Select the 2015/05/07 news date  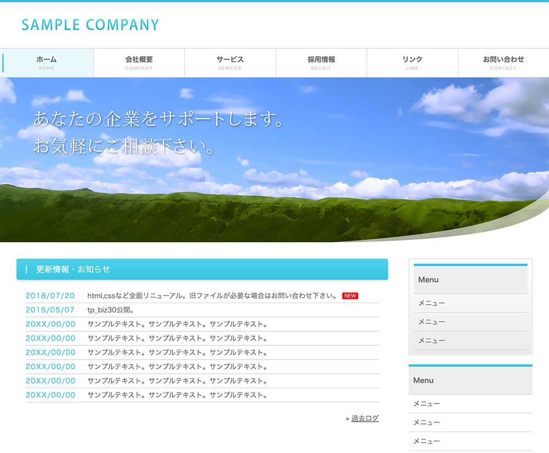(50, 310)
